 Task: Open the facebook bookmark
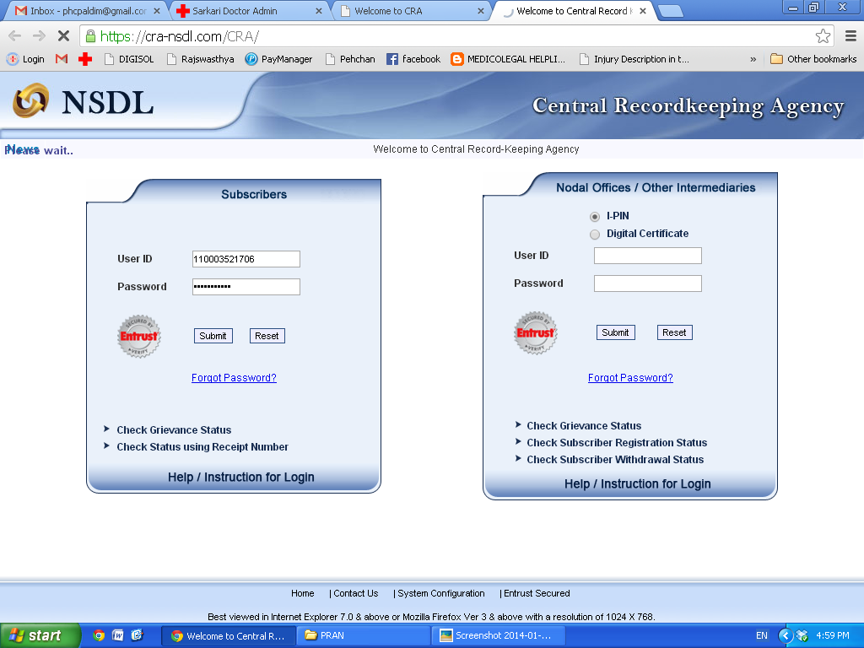click(413, 59)
